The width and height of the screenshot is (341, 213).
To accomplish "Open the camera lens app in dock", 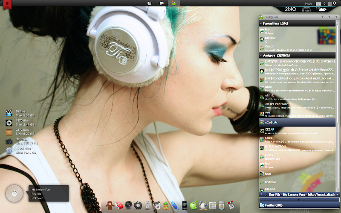I will [x=129, y=205].
